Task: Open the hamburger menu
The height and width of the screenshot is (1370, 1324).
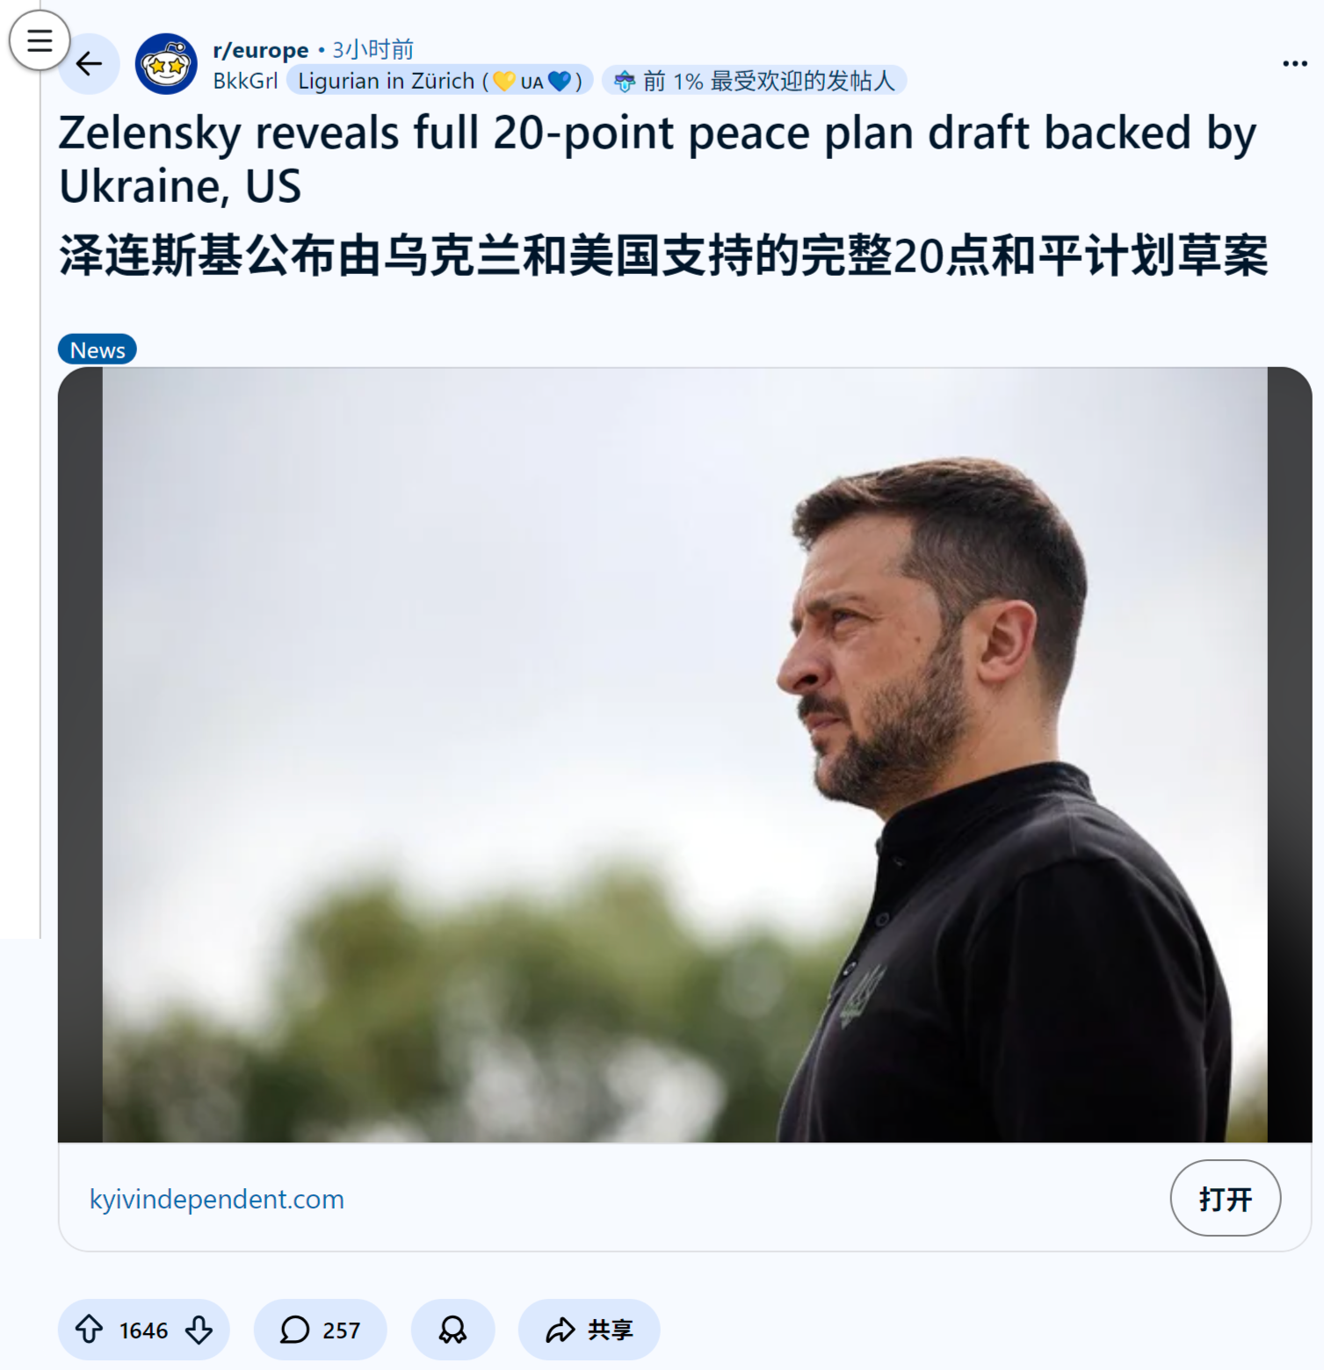Action: click(40, 40)
